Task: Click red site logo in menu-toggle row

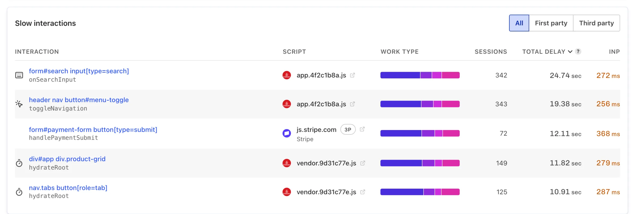Action: (287, 104)
